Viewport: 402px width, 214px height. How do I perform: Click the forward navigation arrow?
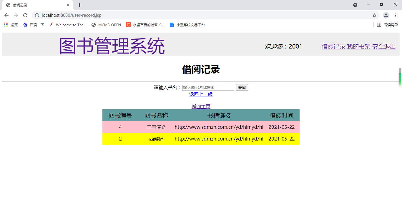tap(16, 15)
